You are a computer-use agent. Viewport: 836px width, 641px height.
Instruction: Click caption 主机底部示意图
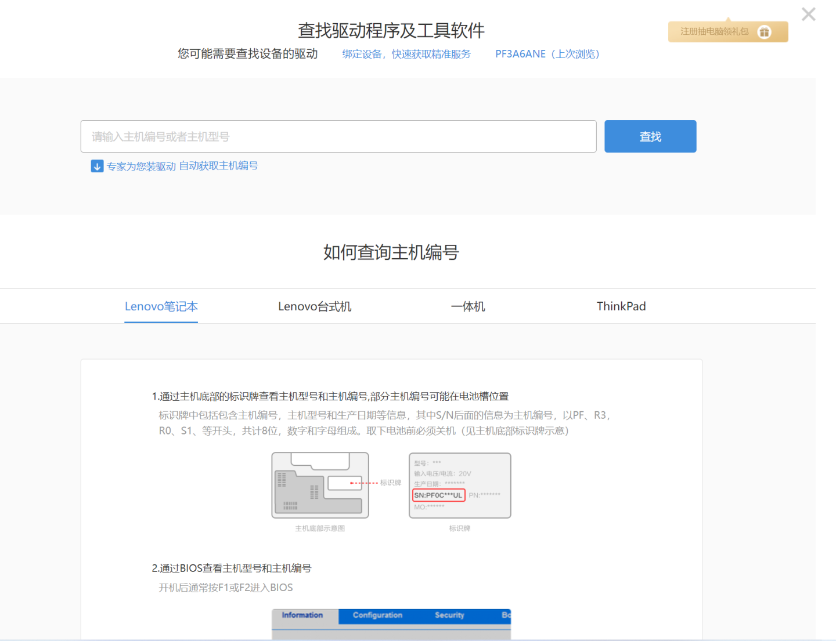coord(320,528)
